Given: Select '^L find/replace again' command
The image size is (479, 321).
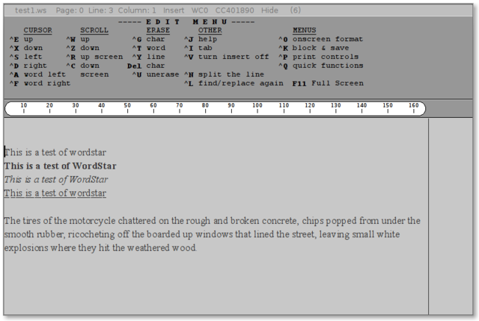Looking at the screenshot, I should click(x=234, y=84).
